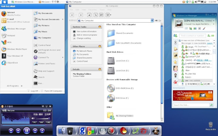The width and height of the screenshot is (218, 136).
Task: Open Shared Documents folder
Action: click(120, 33)
